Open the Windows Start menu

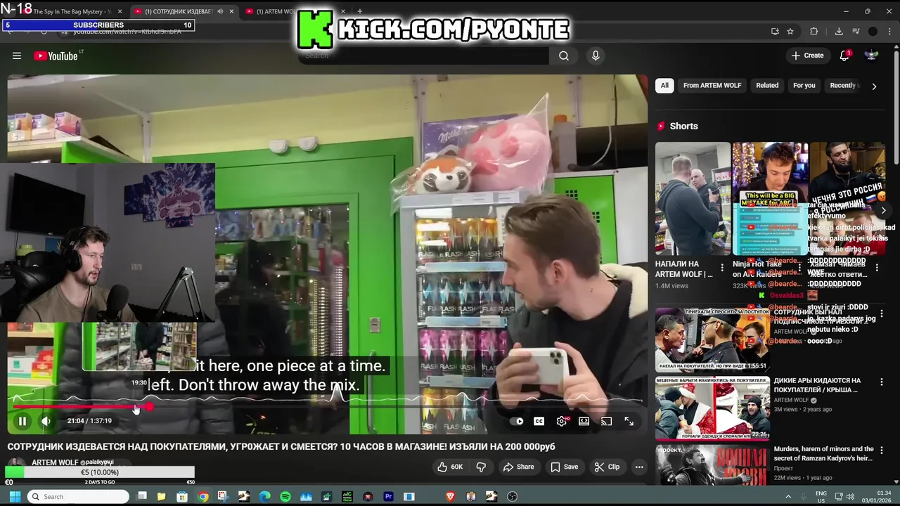point(15,496)
